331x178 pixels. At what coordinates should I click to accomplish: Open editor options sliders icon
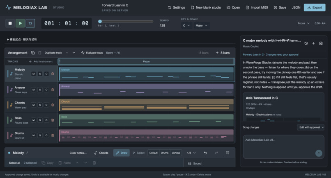[228, 153]
